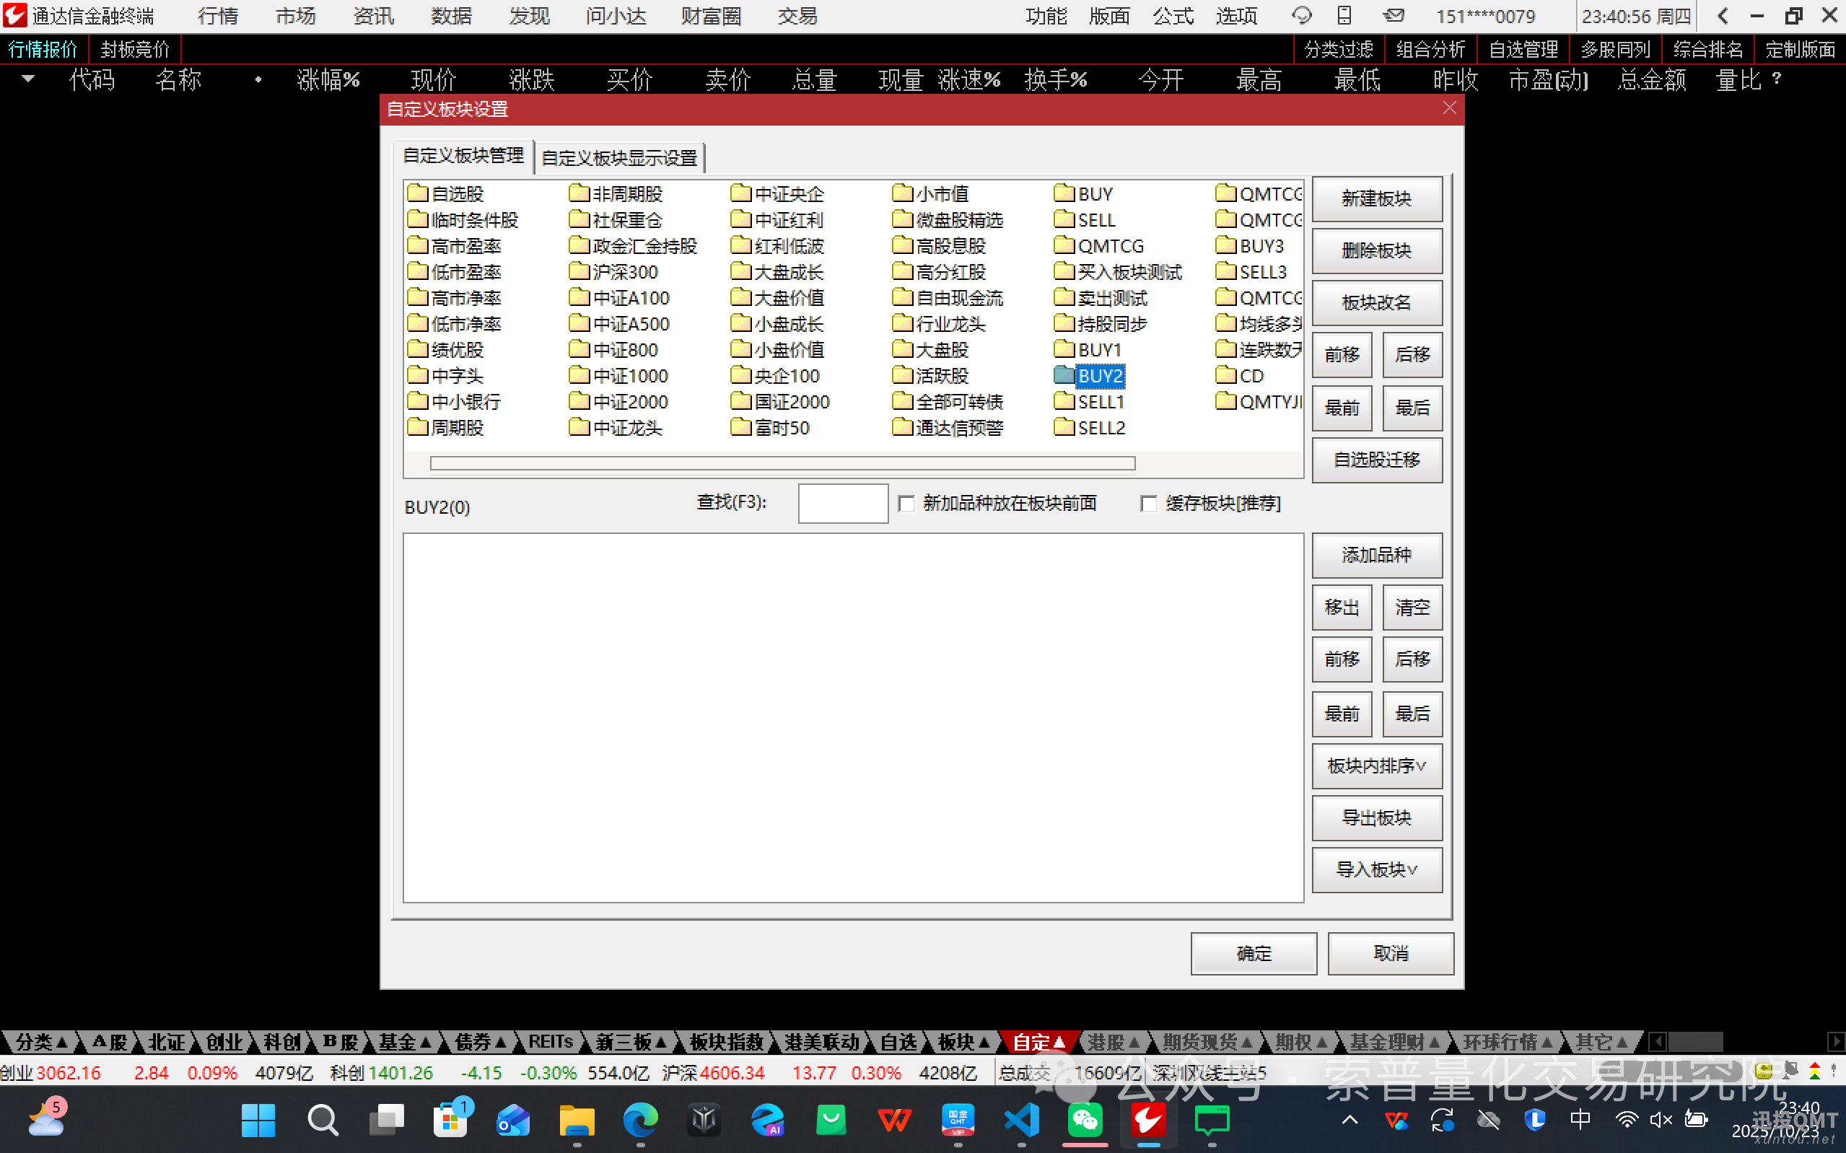Toggle the 缓存板块[推荐] checkbox
This screenshot has width=1846, height=1153.
[1149, 504]
